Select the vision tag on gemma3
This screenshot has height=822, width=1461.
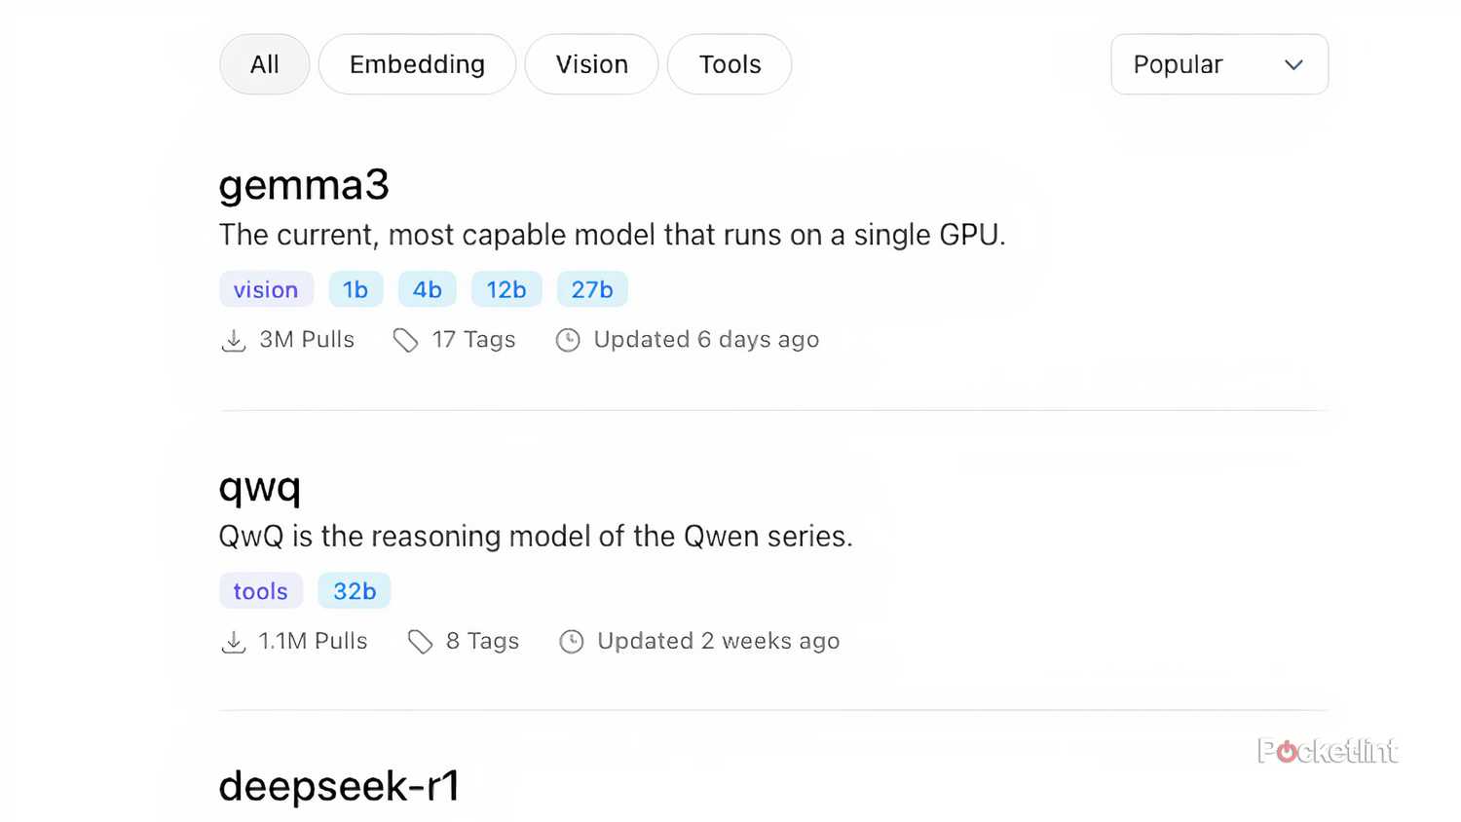pyautogui.click(x=266, y=289)
